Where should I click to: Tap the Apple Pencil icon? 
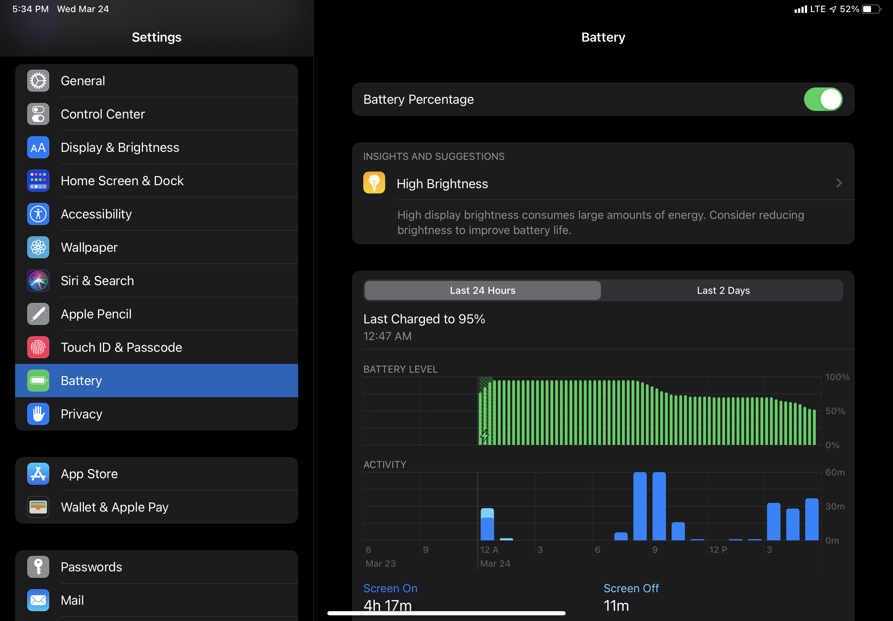click(x=38, y=314)
